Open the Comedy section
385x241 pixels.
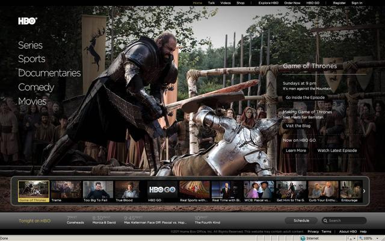click(36, 87)
